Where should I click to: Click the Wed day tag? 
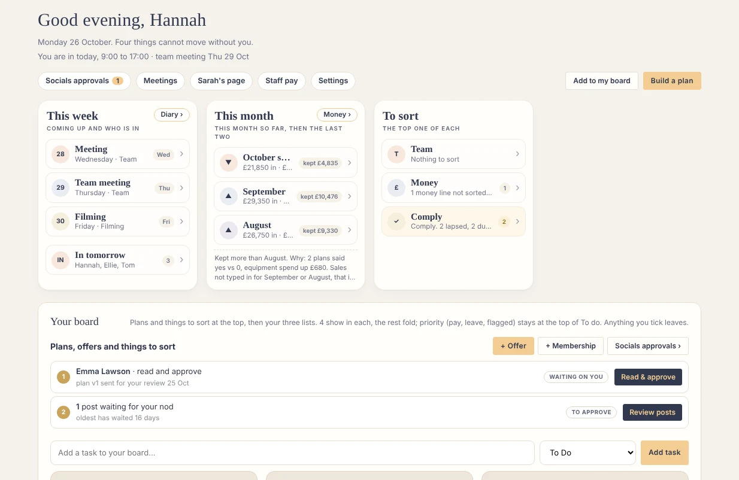click(x=163, y=154)
